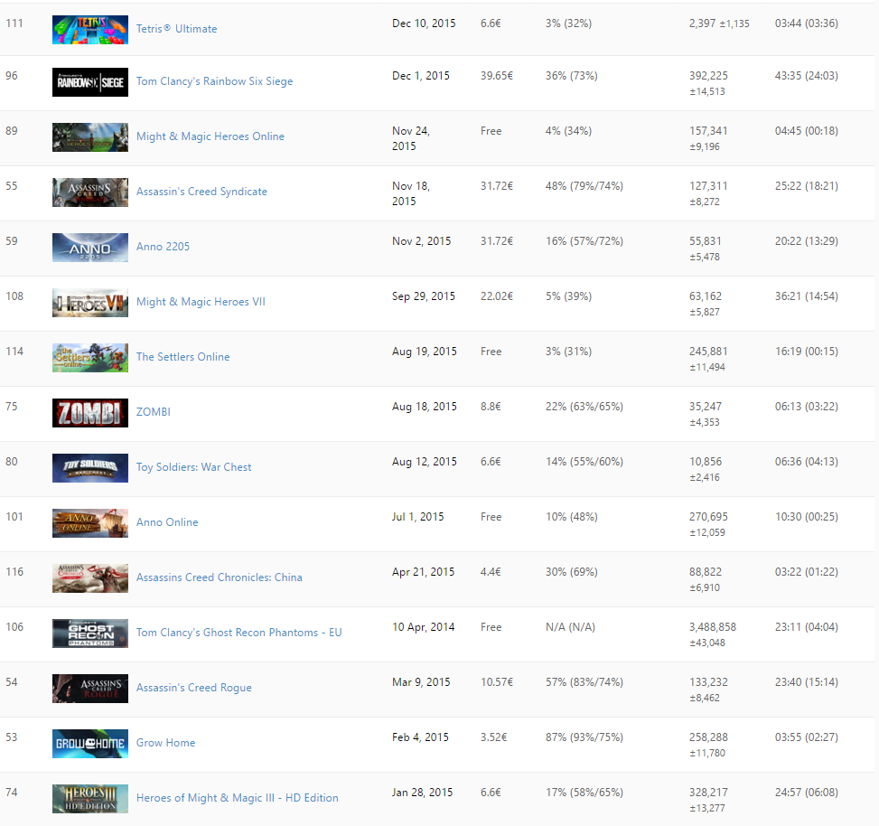The width and height of the screenshot is (879, 826).
Task: Click the date 10 Apr, 2014
Action: [x=424, y=627]
